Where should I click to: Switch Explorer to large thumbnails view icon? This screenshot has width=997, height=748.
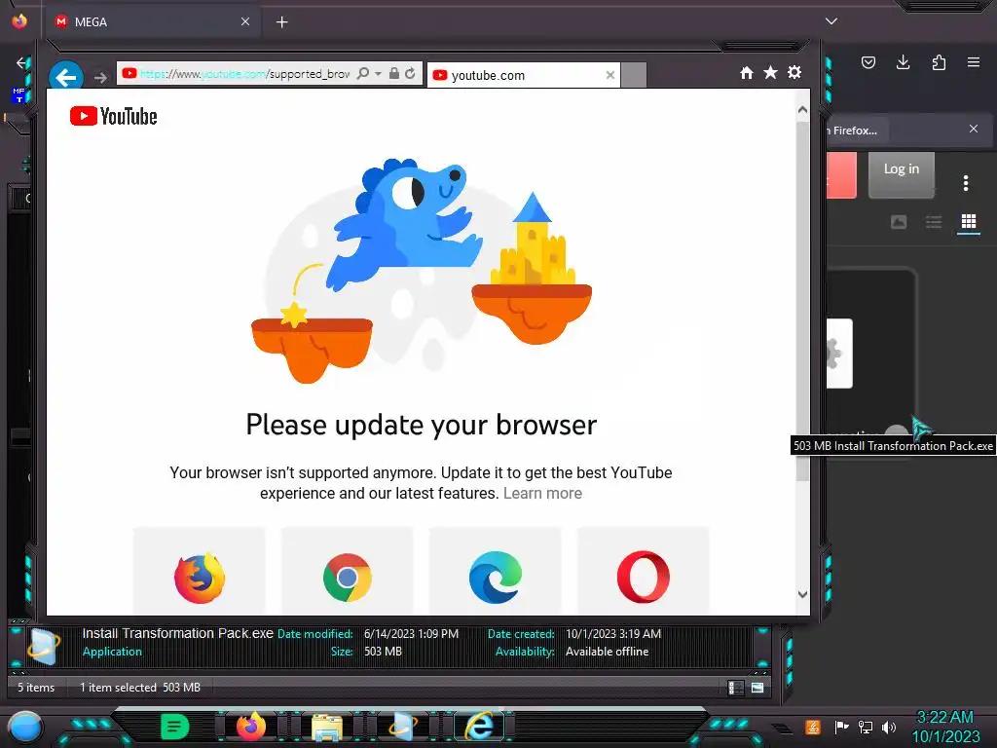click(757, 688)
